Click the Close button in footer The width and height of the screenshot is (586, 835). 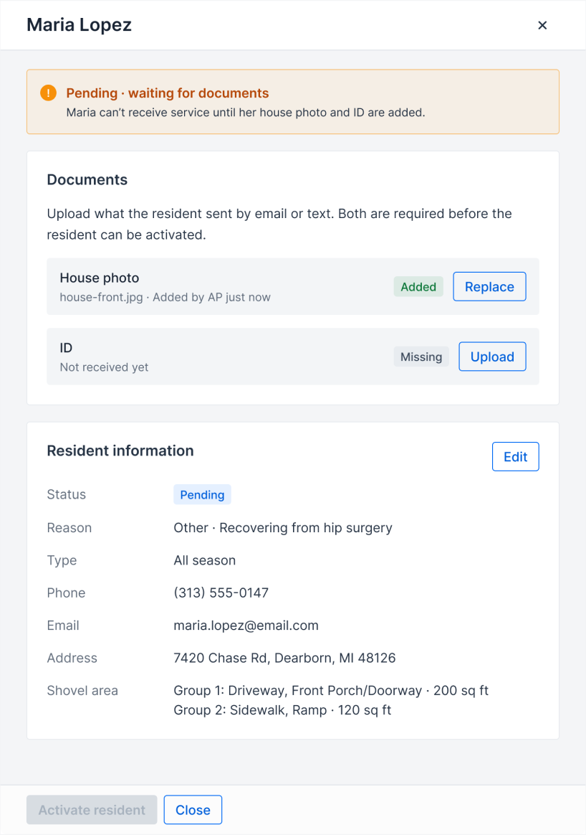pyautogui.click(x=193, y=809)
